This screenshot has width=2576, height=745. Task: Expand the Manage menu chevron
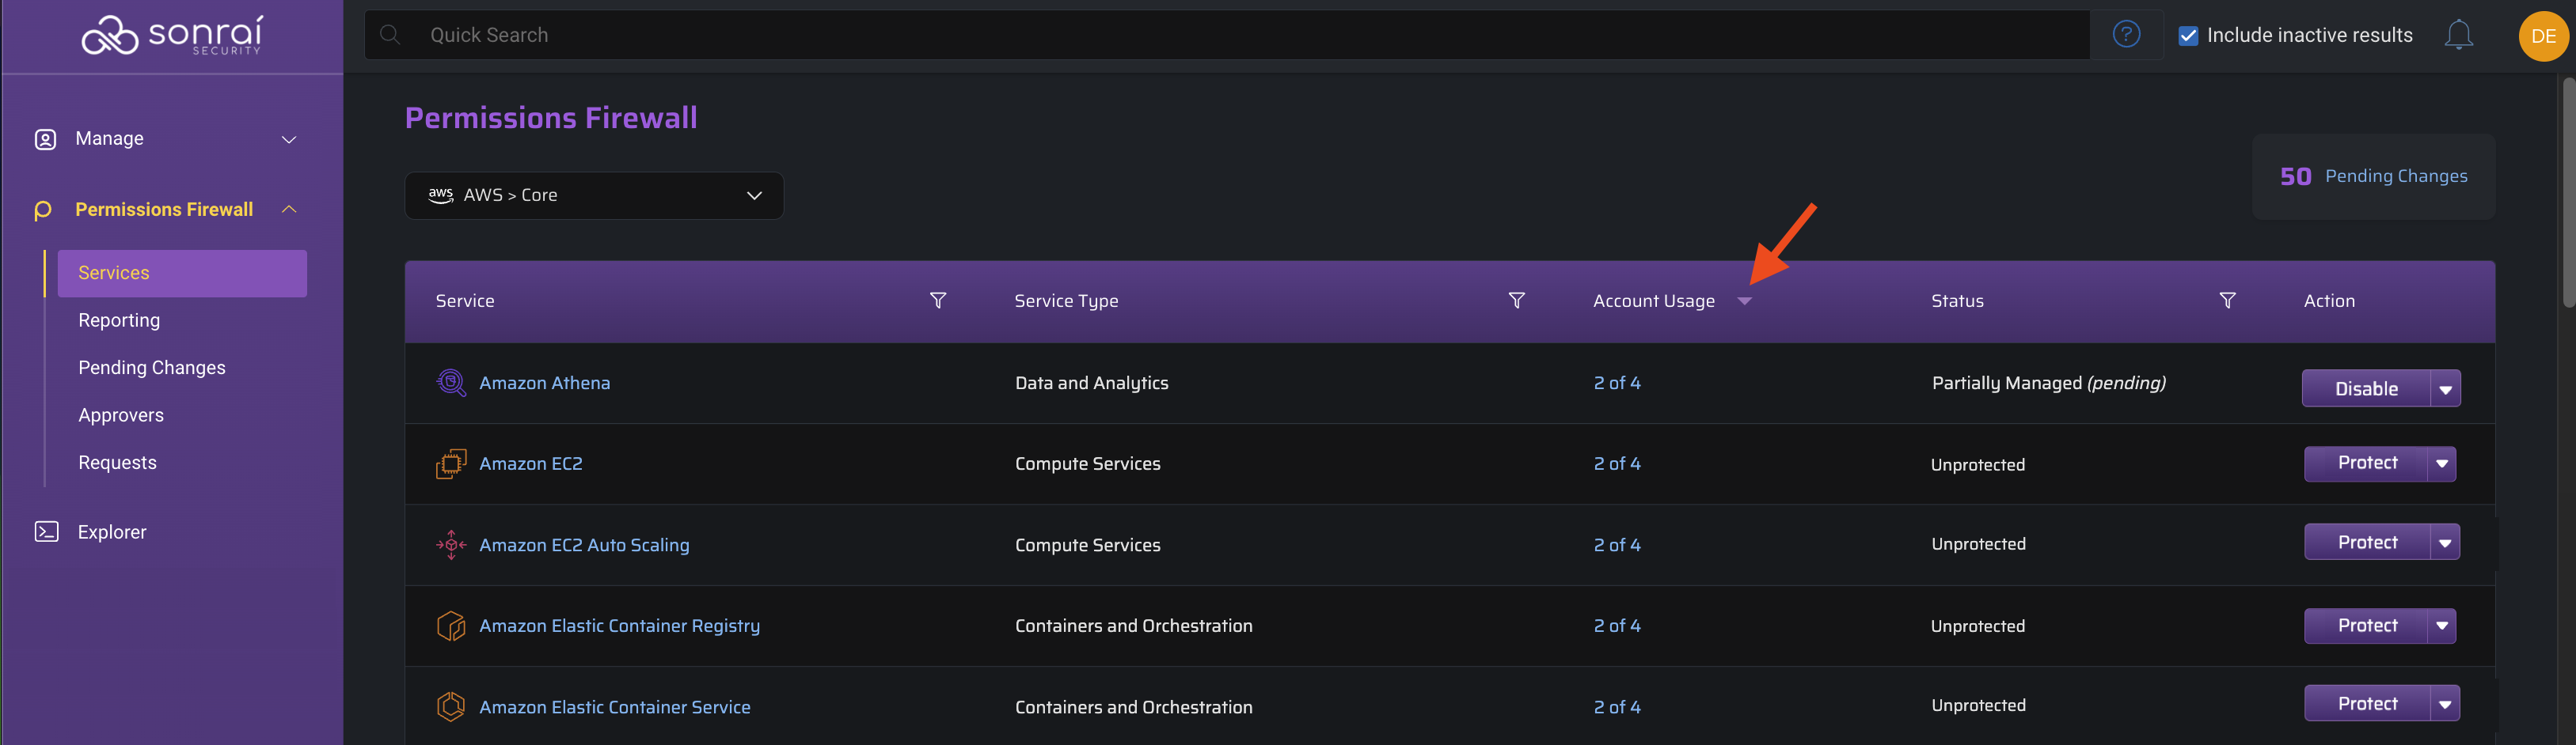pyautogui.click(x=289, y=139)
